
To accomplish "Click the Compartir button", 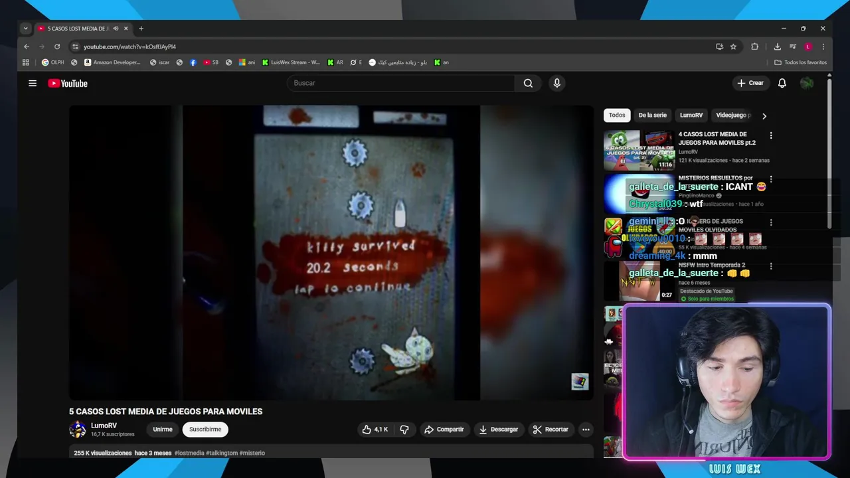I will pyautogui.click(x=444, y=430).
